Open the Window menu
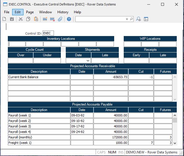Screen dimensions: 184x156 45,12
